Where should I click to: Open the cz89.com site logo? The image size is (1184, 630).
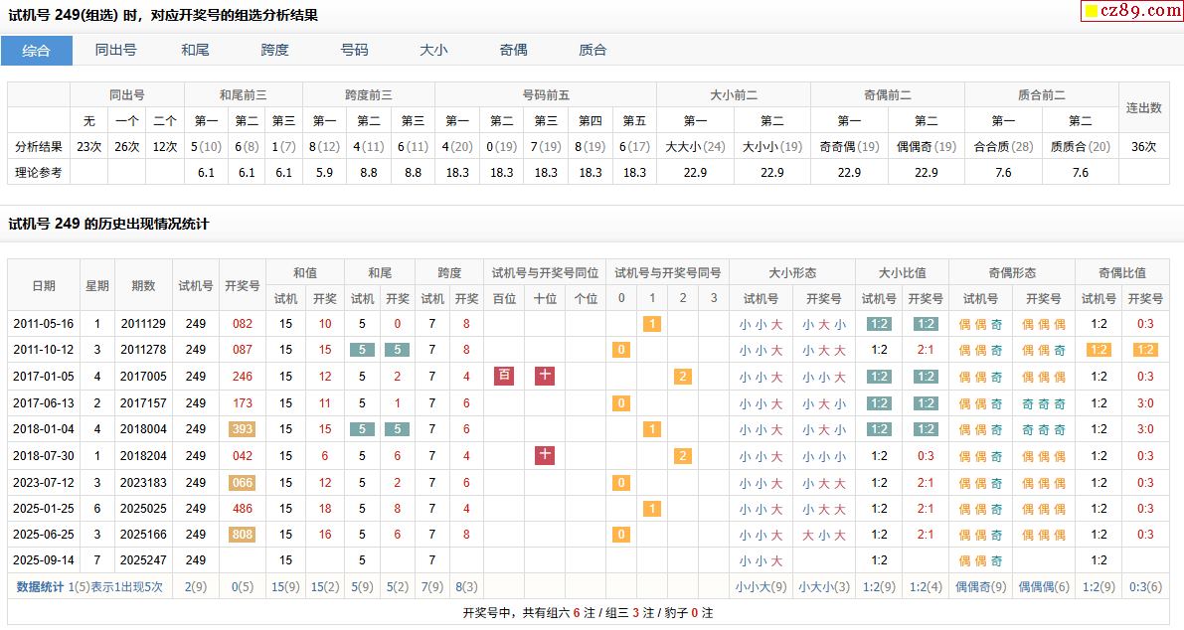tap(1130, 11)
